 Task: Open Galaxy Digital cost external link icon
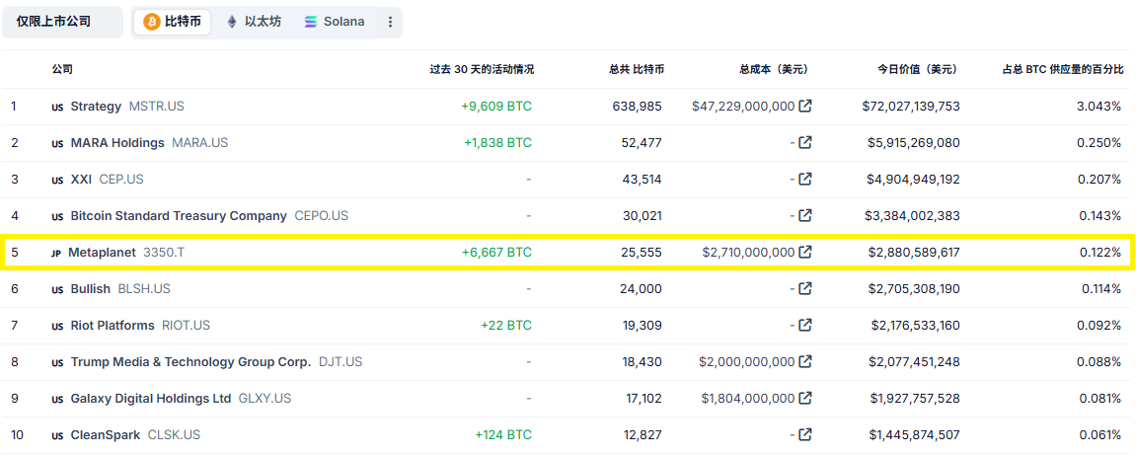coord(805,398)
